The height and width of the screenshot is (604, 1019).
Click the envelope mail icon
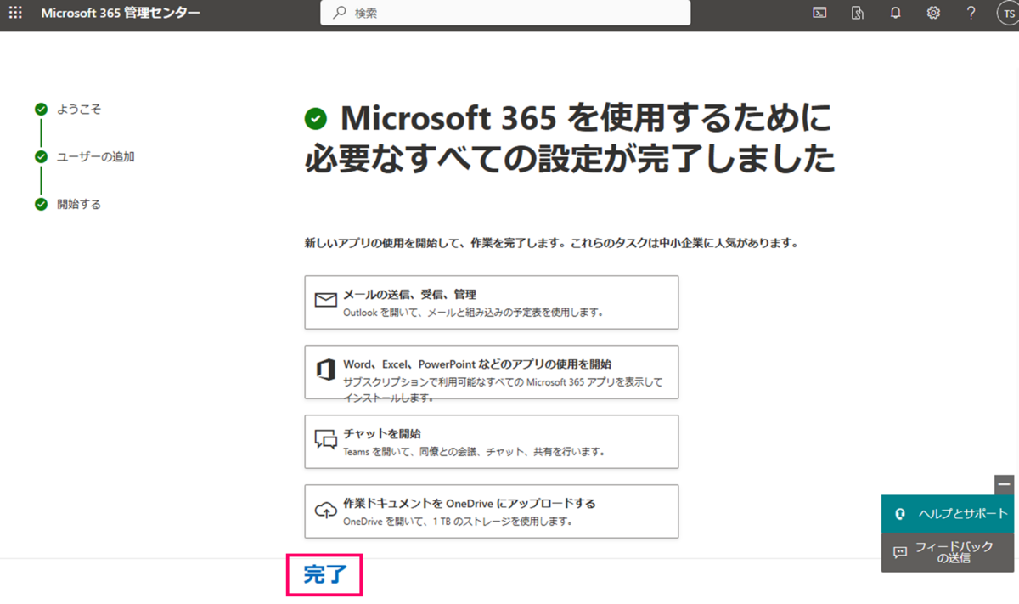(326, 301)
